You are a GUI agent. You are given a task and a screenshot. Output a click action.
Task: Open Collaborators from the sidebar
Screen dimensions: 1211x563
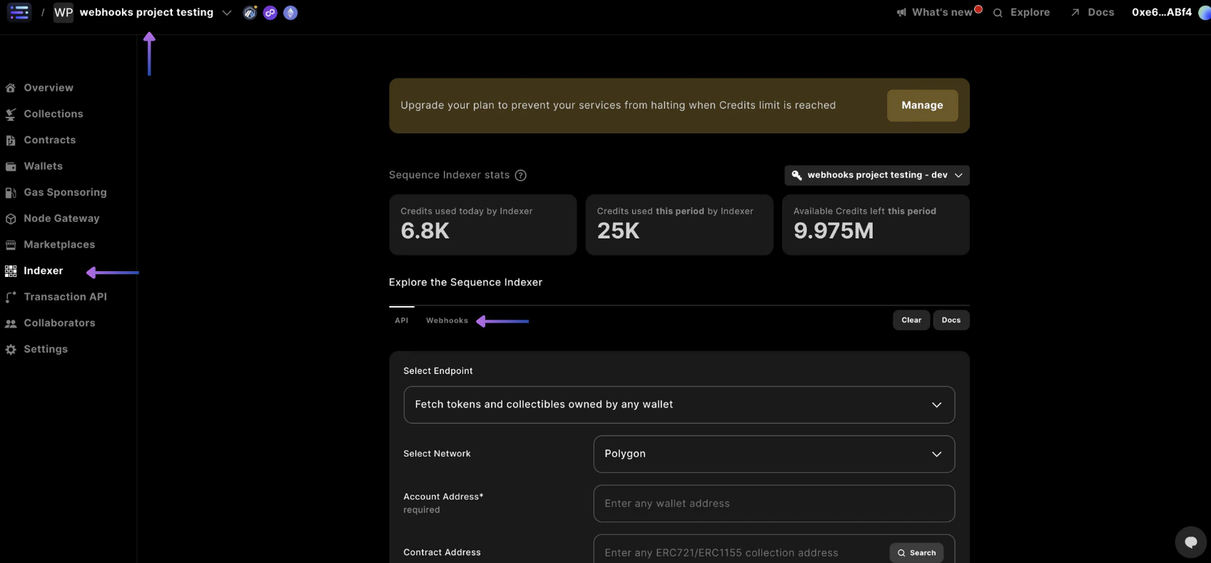pyautogui.click(x=59, y=323)
